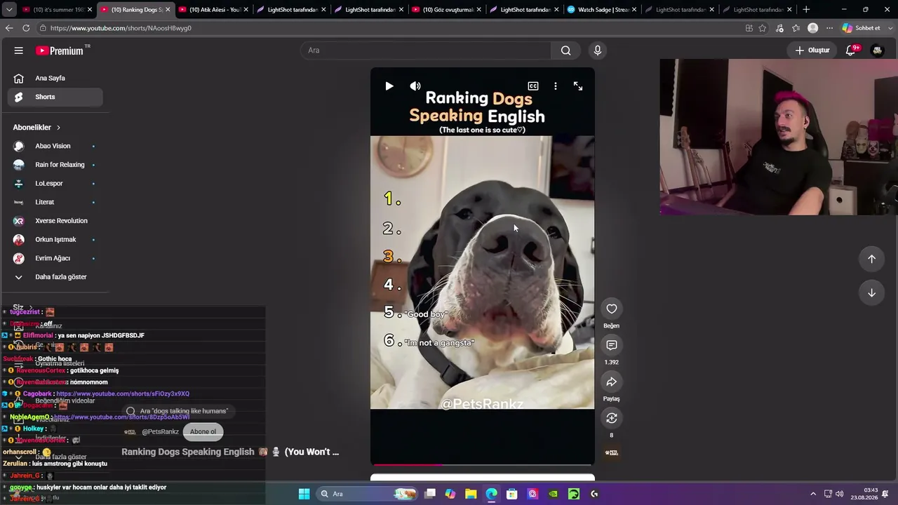This screenshot has width=898, height=505.
Task: Open the taskbar volume control
Action: 840,494
